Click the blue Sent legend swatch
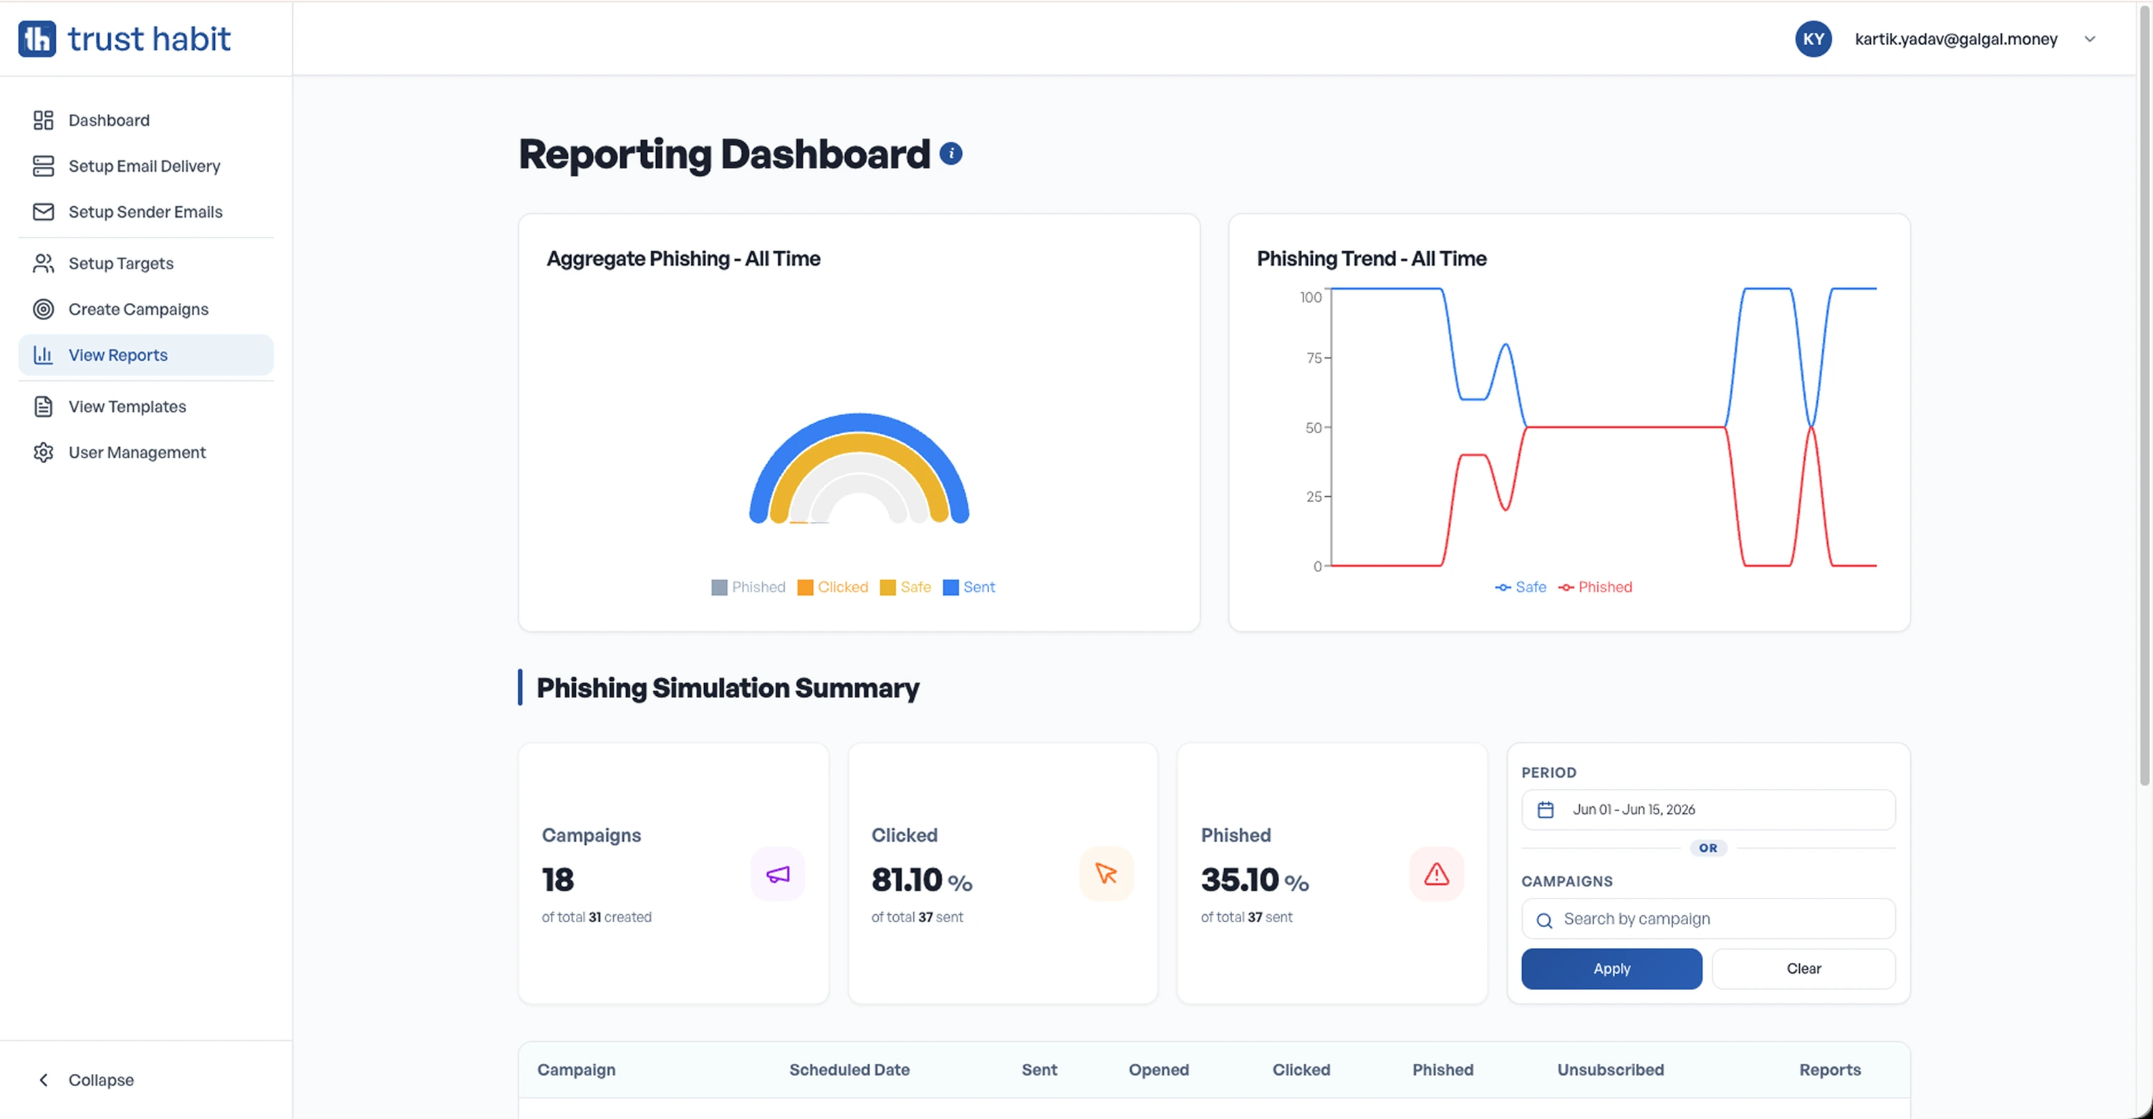Screen dimensions: 2153x1119 950,588
